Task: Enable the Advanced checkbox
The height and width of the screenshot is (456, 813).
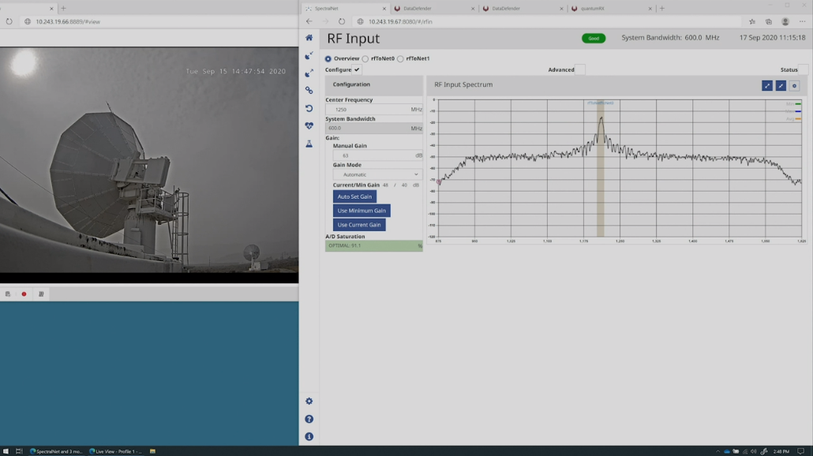Action: [580, 69]
